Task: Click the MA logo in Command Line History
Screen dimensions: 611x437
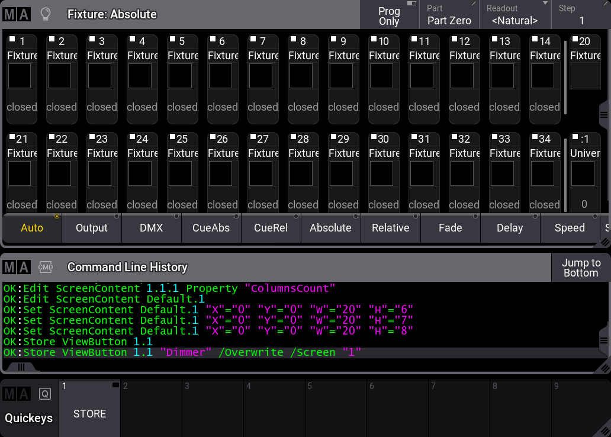Action: coord(16,267)
